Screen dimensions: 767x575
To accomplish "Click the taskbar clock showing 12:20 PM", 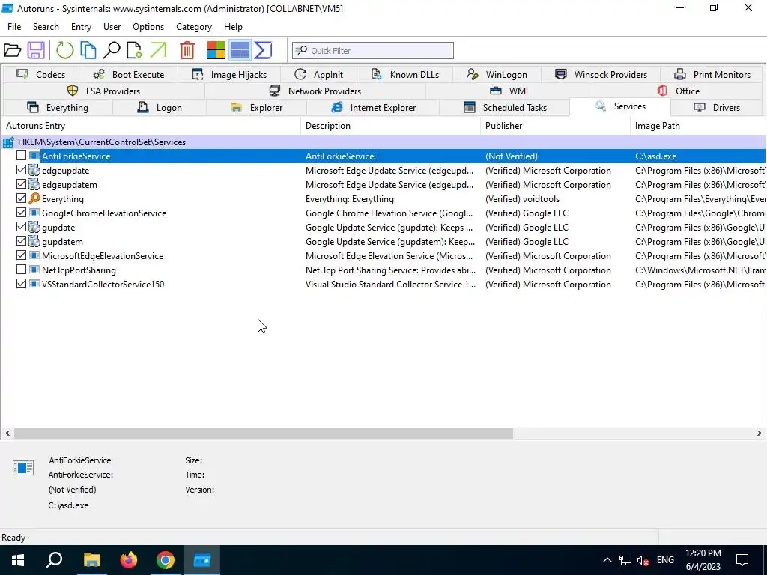I will point(703,560).
